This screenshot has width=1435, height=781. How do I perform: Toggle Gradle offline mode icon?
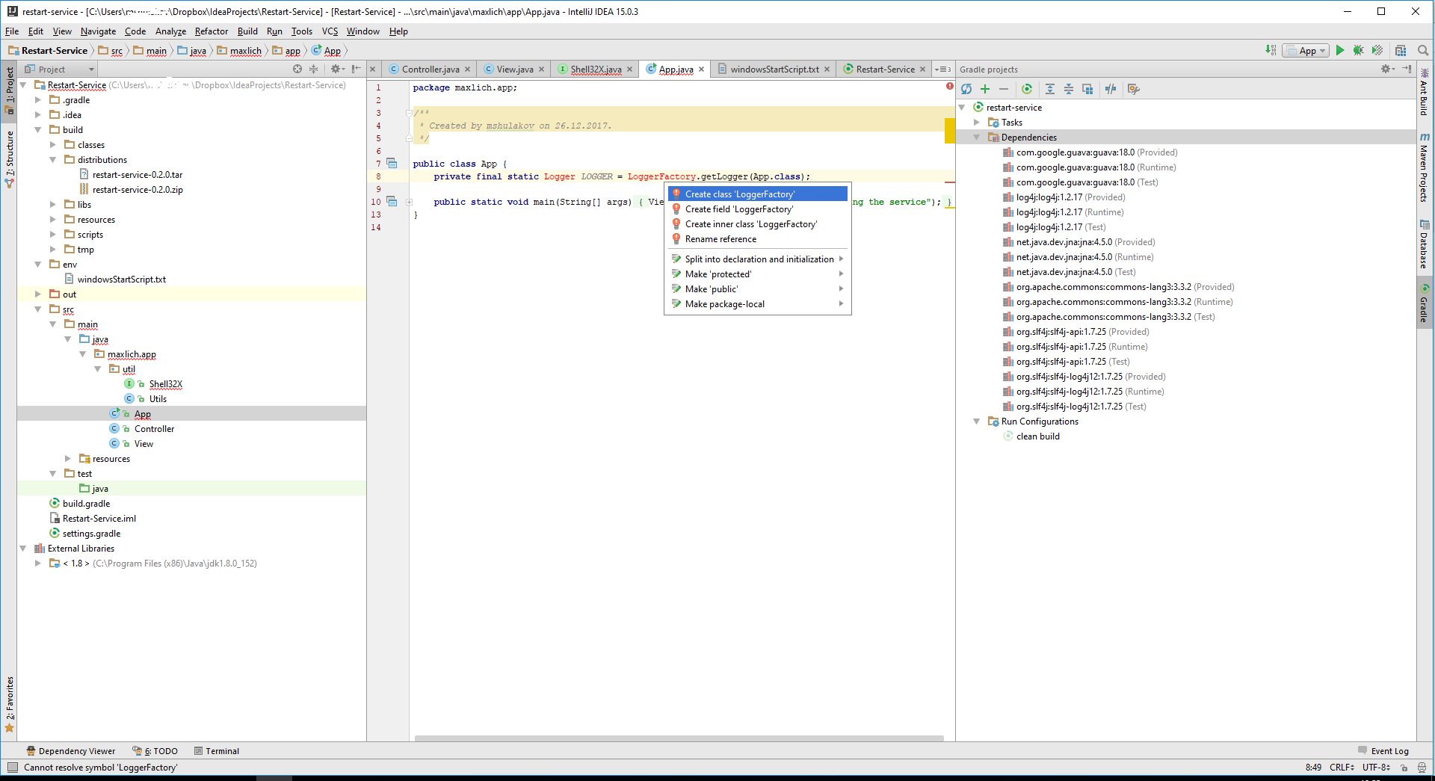[1111, 89]
